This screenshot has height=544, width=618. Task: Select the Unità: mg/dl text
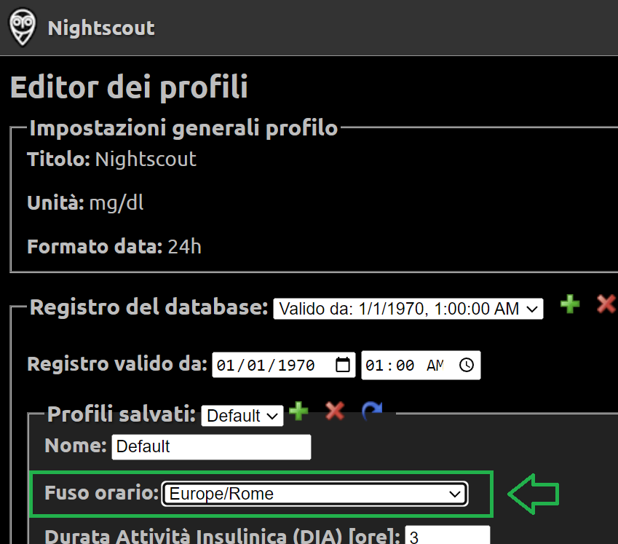pos(85,203)
